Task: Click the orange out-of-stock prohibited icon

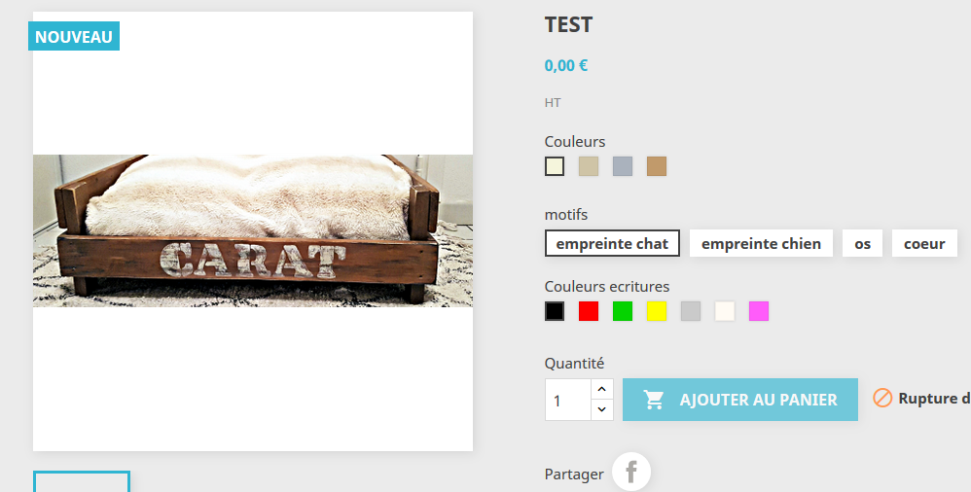Action: pos(882,398)
